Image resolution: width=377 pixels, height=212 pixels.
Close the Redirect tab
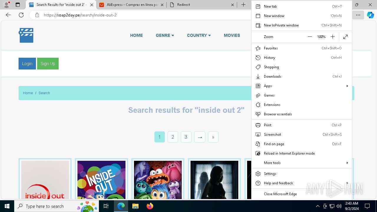[x=232, y=5]
